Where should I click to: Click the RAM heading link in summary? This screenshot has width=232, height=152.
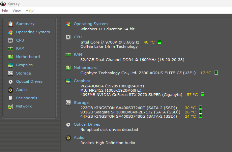[78, 54]
